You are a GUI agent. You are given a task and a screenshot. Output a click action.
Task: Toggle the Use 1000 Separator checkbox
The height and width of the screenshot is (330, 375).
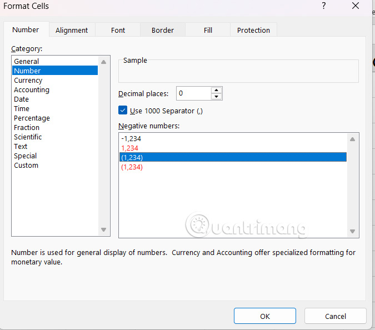(123, 111)
